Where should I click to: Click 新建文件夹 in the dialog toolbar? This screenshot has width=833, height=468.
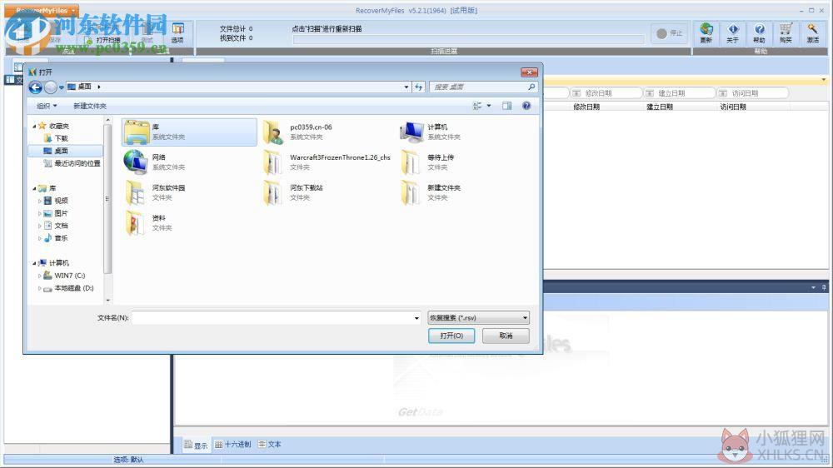click(x=90, y=106)
